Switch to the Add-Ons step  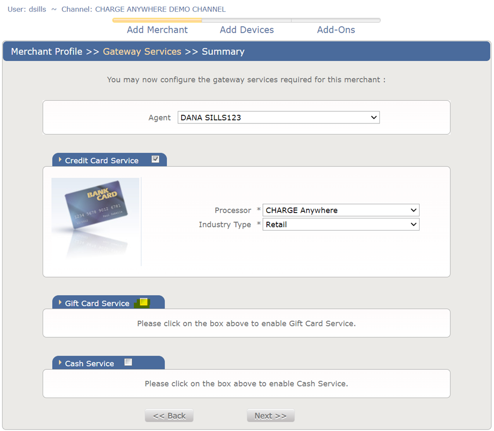pos(336,30)
